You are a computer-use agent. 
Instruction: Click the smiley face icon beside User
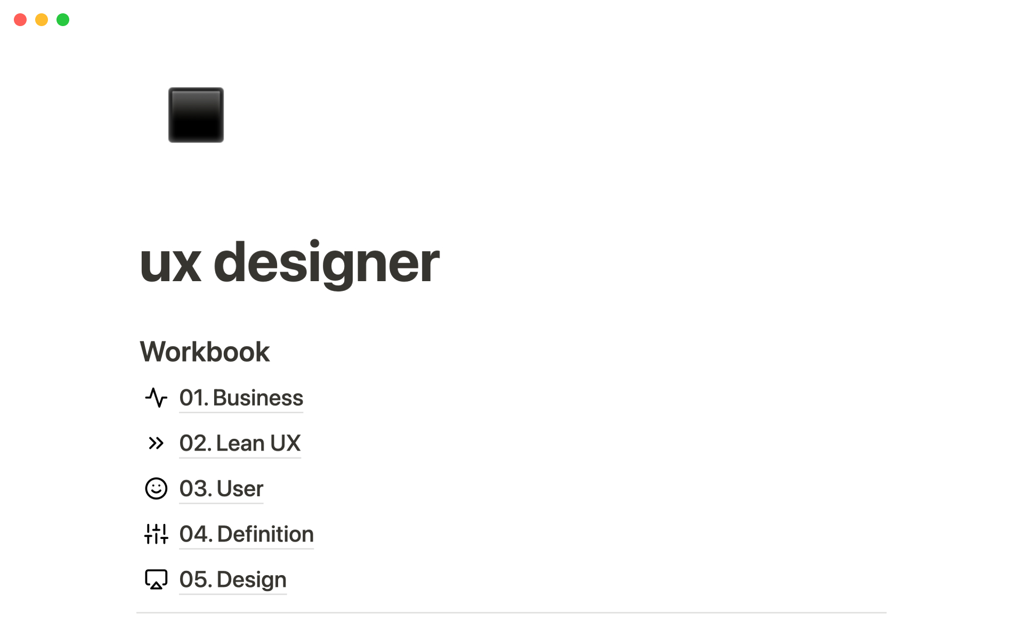point(156,488)
